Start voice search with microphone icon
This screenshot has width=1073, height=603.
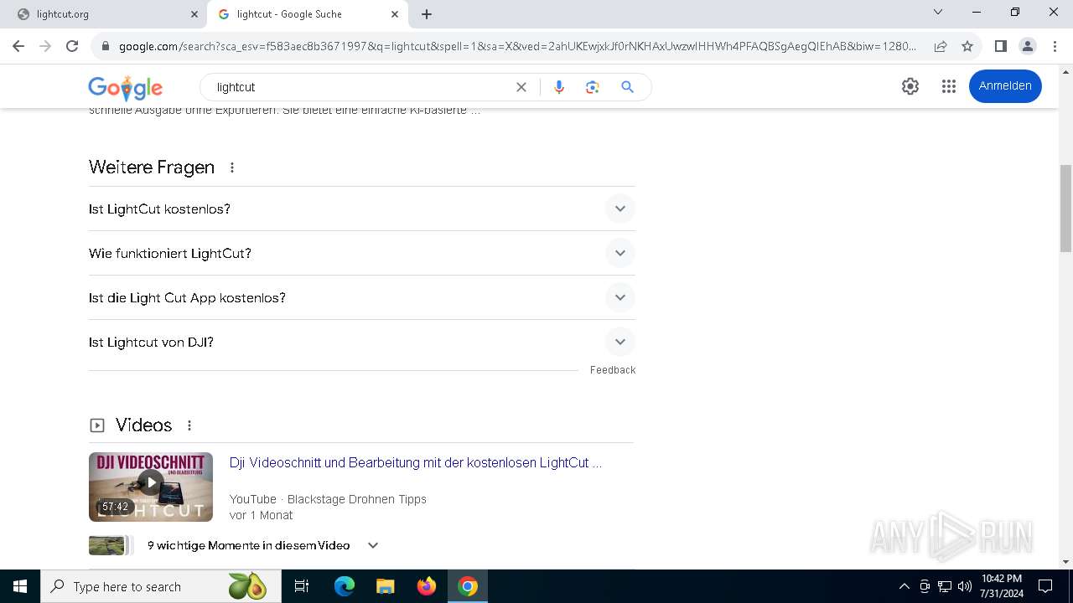559,87
